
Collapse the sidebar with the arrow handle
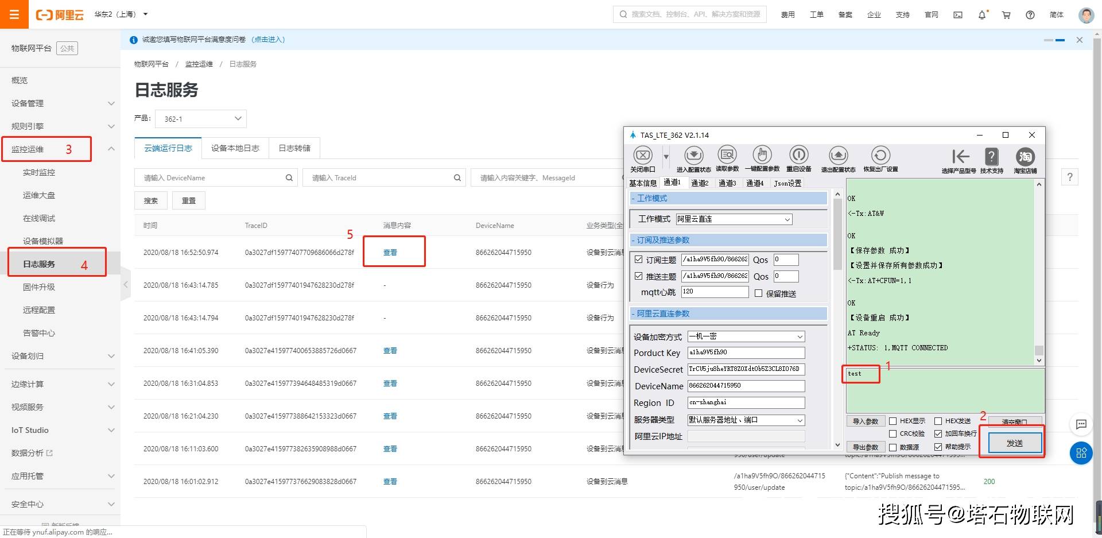(x=126, y=284)
